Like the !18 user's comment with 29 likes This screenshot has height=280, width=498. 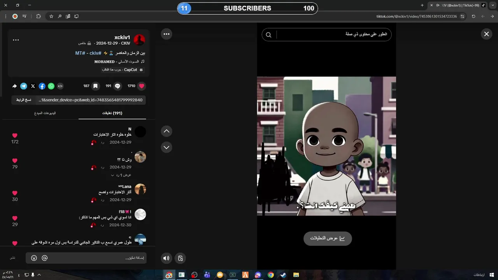coord(15,218)
